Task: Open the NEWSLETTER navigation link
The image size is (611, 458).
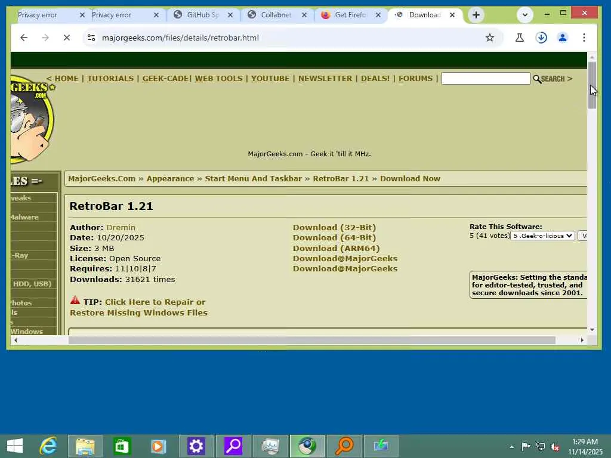Action: point(325,79)
